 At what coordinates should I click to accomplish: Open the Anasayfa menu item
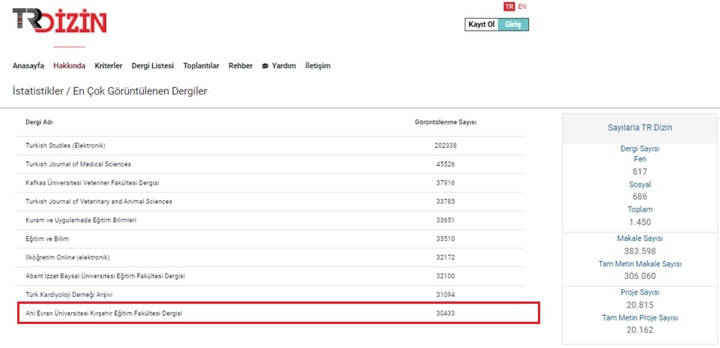(28, 66)
